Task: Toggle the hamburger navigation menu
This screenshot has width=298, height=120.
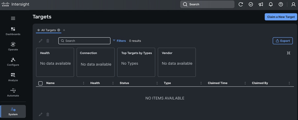Action: (13, 18)
